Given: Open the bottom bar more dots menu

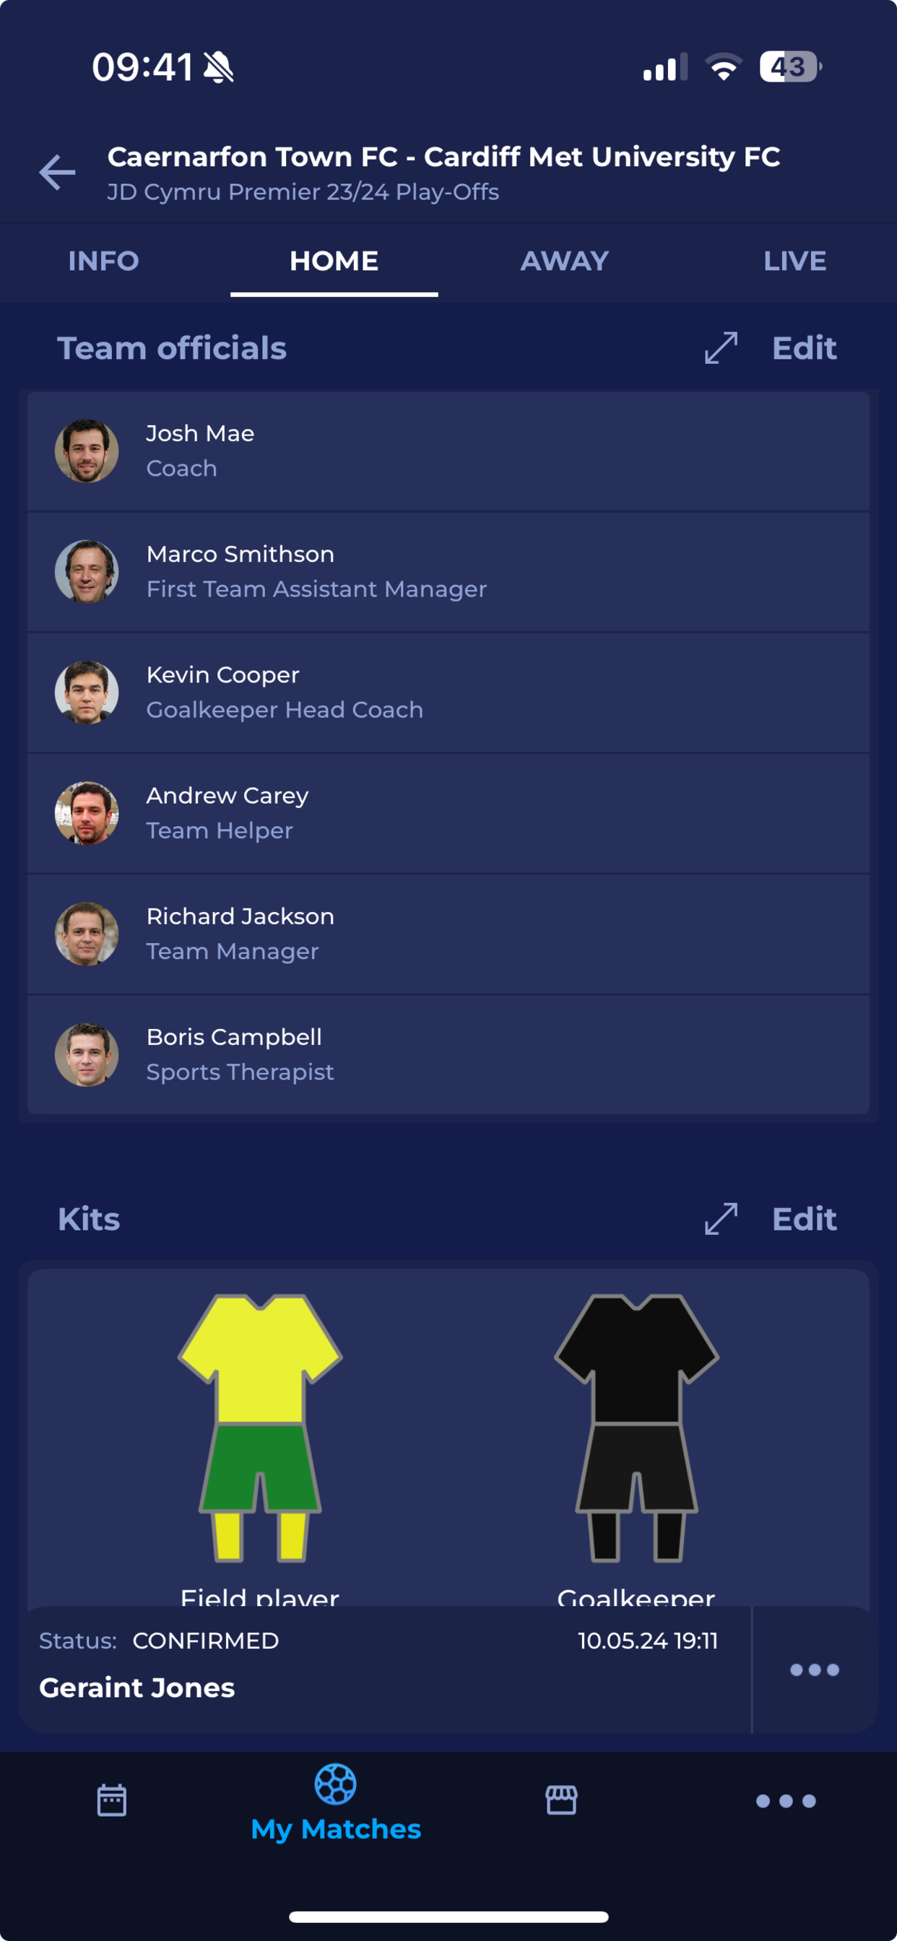Looking at the screenshot, I should coord(786,1801).
